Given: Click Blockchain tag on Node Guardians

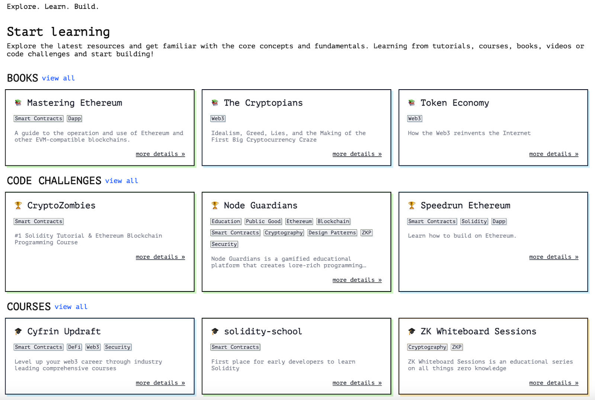Looking at the screenshot, I should pyautogui.click(x=334, y=222).
